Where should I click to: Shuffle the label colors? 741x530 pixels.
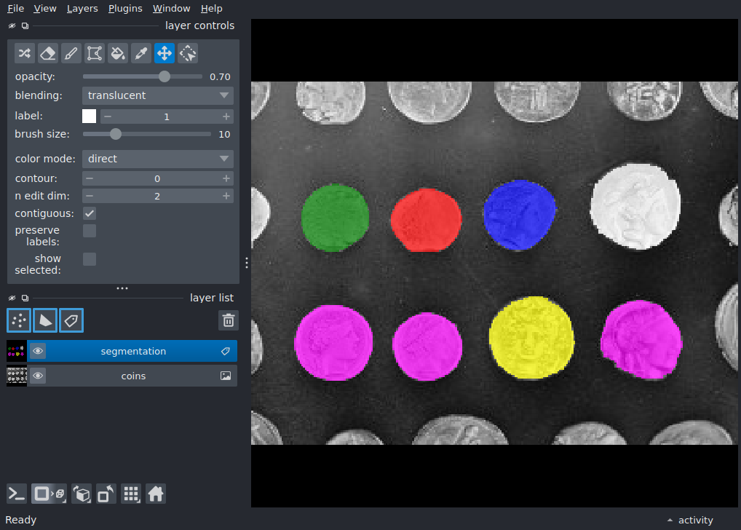point(25,53)
